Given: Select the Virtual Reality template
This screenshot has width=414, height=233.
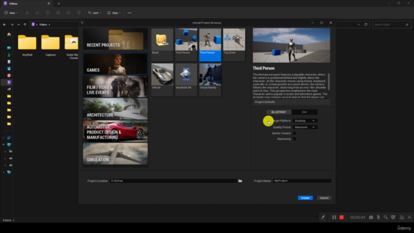Looking at the screenshot, I should click(210, 80).
